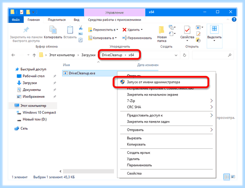
Task: Switch to large icons view in status bar
Action: coord(233,177)
